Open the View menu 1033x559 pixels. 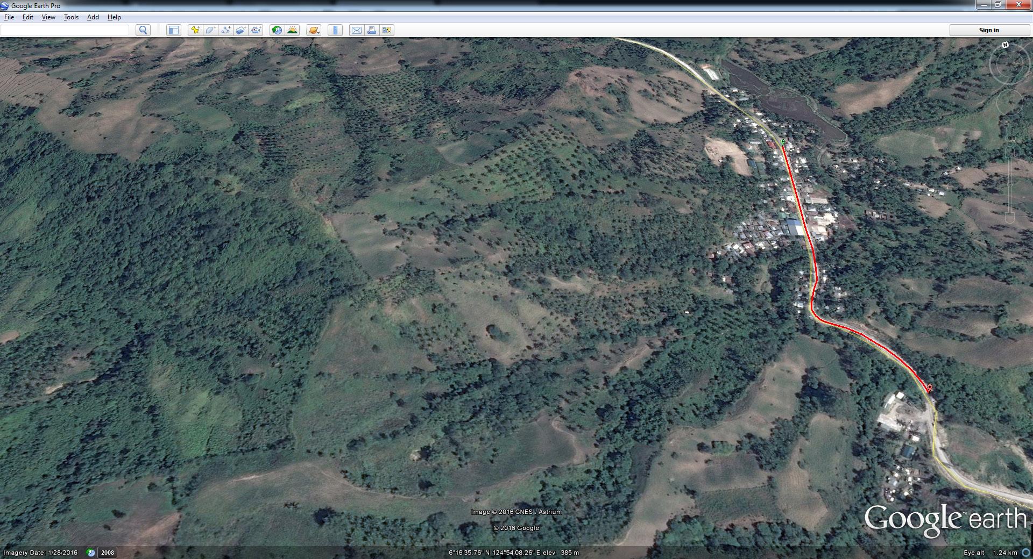point(48,17)
